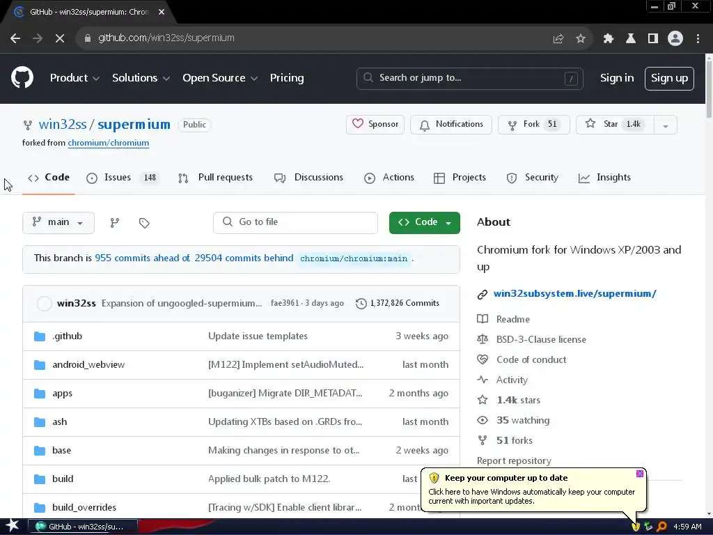
Task: Click the Readme book icon
Action: coord(483,319)
